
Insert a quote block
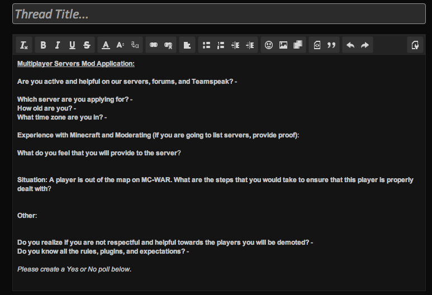(x=331, y=45)
